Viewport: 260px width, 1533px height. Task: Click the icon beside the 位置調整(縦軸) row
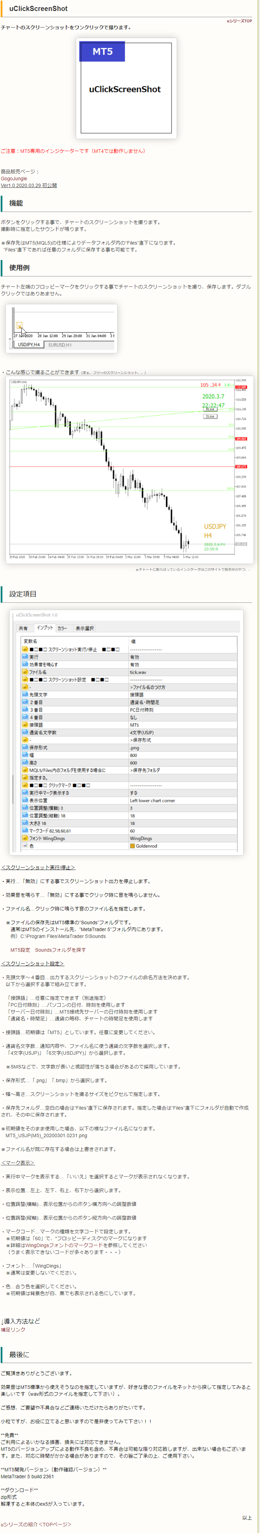tap(26, 815)
